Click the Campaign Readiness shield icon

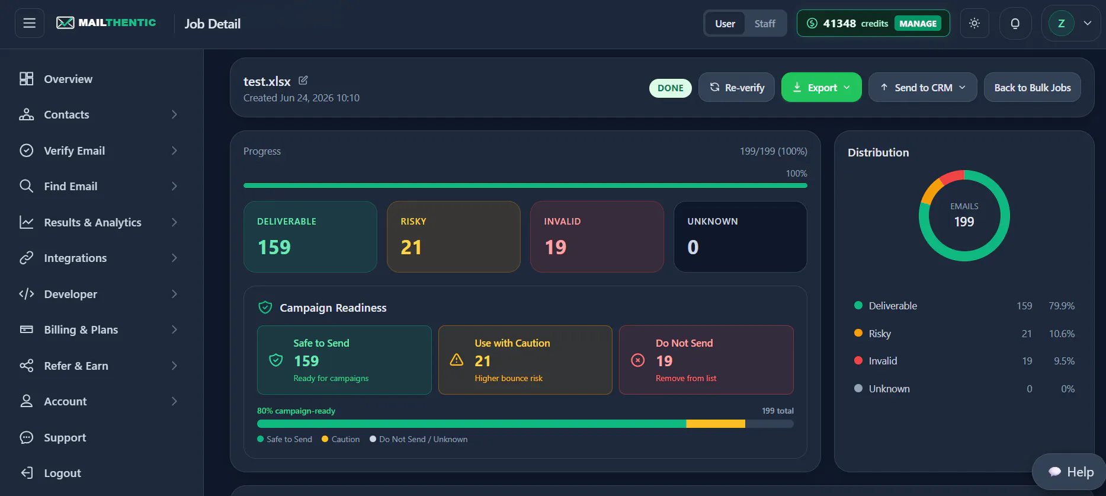tap(265, 308)
